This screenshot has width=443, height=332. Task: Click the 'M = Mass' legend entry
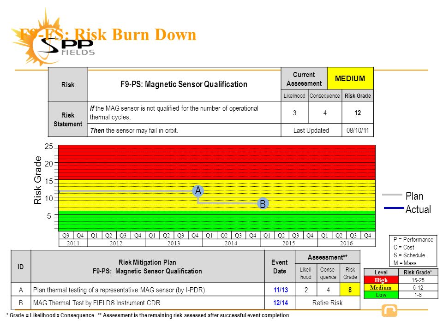click(x=405, y=263)
